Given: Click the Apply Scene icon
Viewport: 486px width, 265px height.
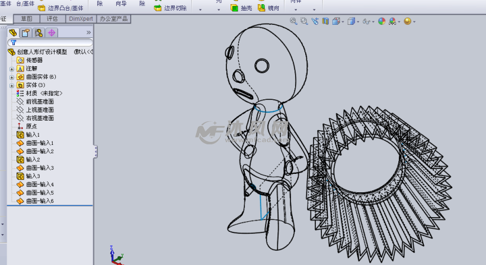Looking at the screenshot, I should click(392, 21).
